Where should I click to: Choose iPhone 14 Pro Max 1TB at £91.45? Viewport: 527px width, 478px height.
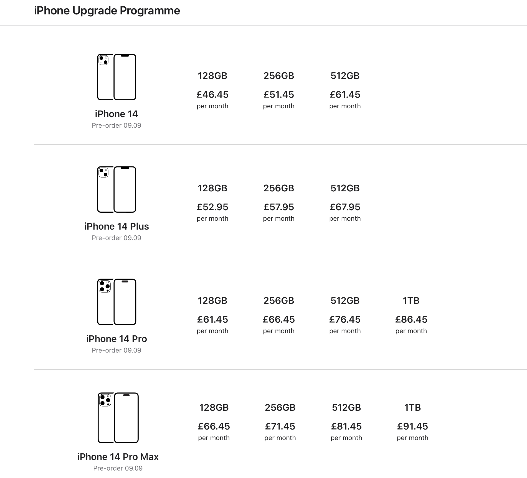click(x=413, y=422)
